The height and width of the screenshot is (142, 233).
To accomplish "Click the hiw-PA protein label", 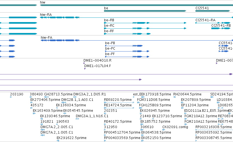I will [x=47, y=38].
